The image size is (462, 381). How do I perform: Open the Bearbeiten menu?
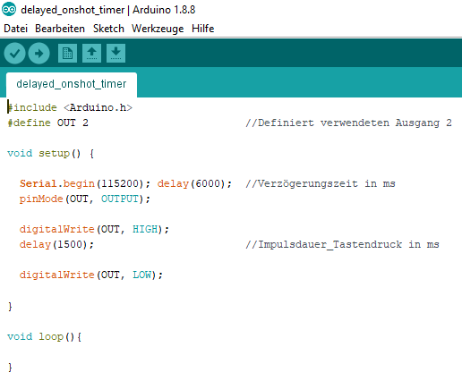point(60,29)
